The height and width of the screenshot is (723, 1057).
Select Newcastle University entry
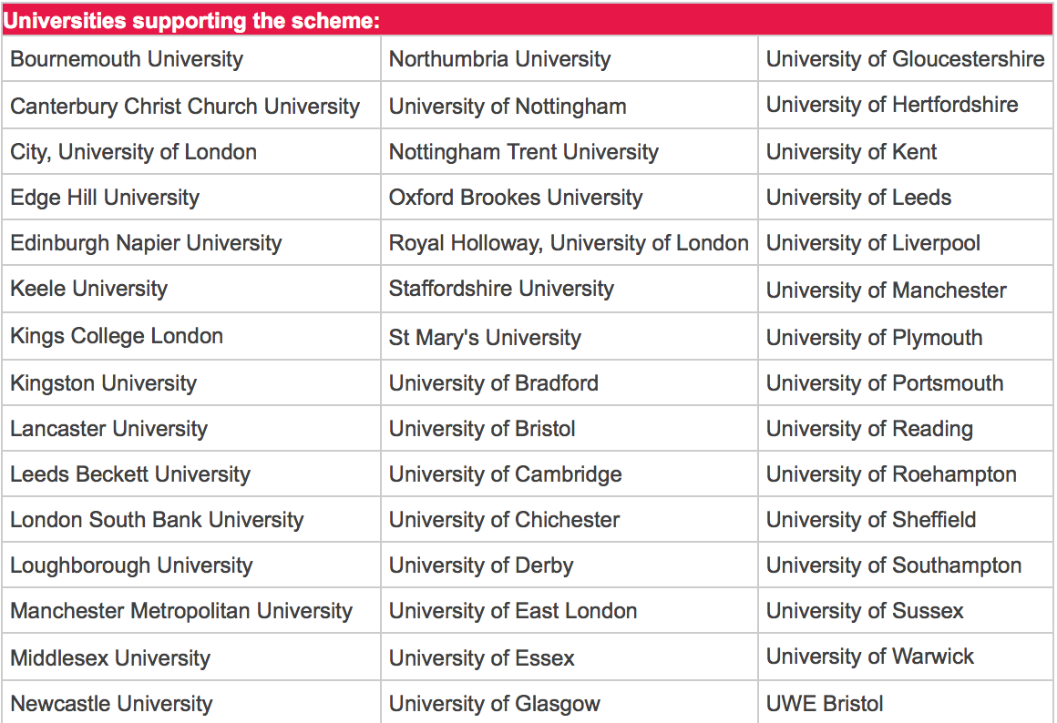click(x=111, y=704)
